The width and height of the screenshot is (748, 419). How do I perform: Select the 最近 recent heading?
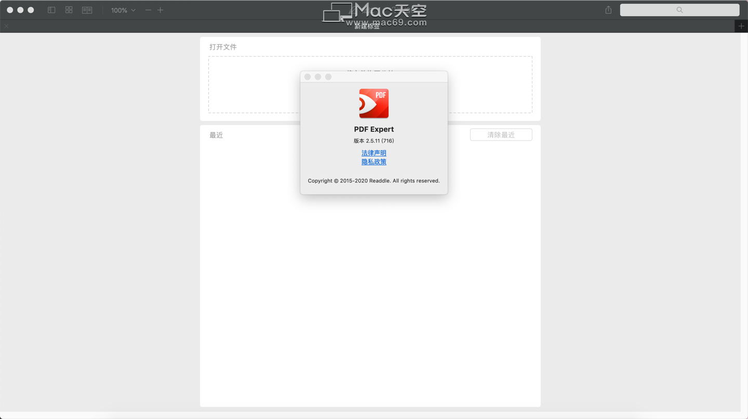coord(216,135)
